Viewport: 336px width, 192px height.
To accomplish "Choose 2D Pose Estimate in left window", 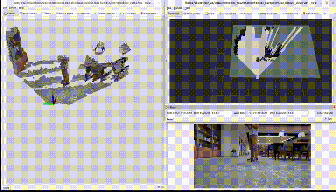I will (106, 14).
